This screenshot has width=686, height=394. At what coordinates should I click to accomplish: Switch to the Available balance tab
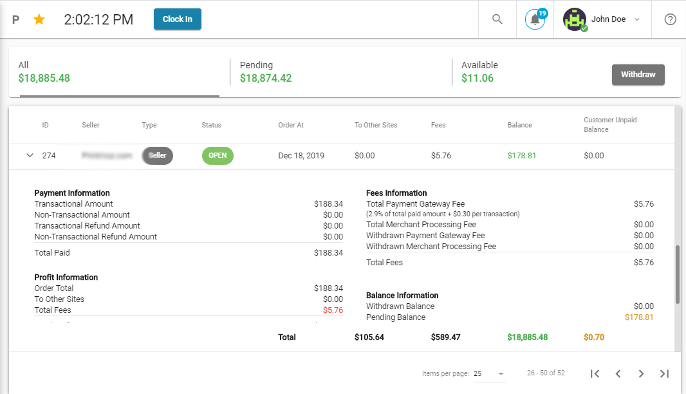[x=528, y=72]
